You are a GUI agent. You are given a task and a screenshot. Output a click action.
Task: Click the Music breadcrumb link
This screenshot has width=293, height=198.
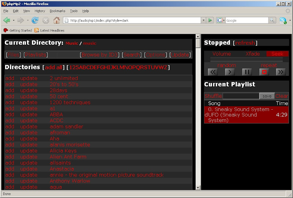point(72,43)
